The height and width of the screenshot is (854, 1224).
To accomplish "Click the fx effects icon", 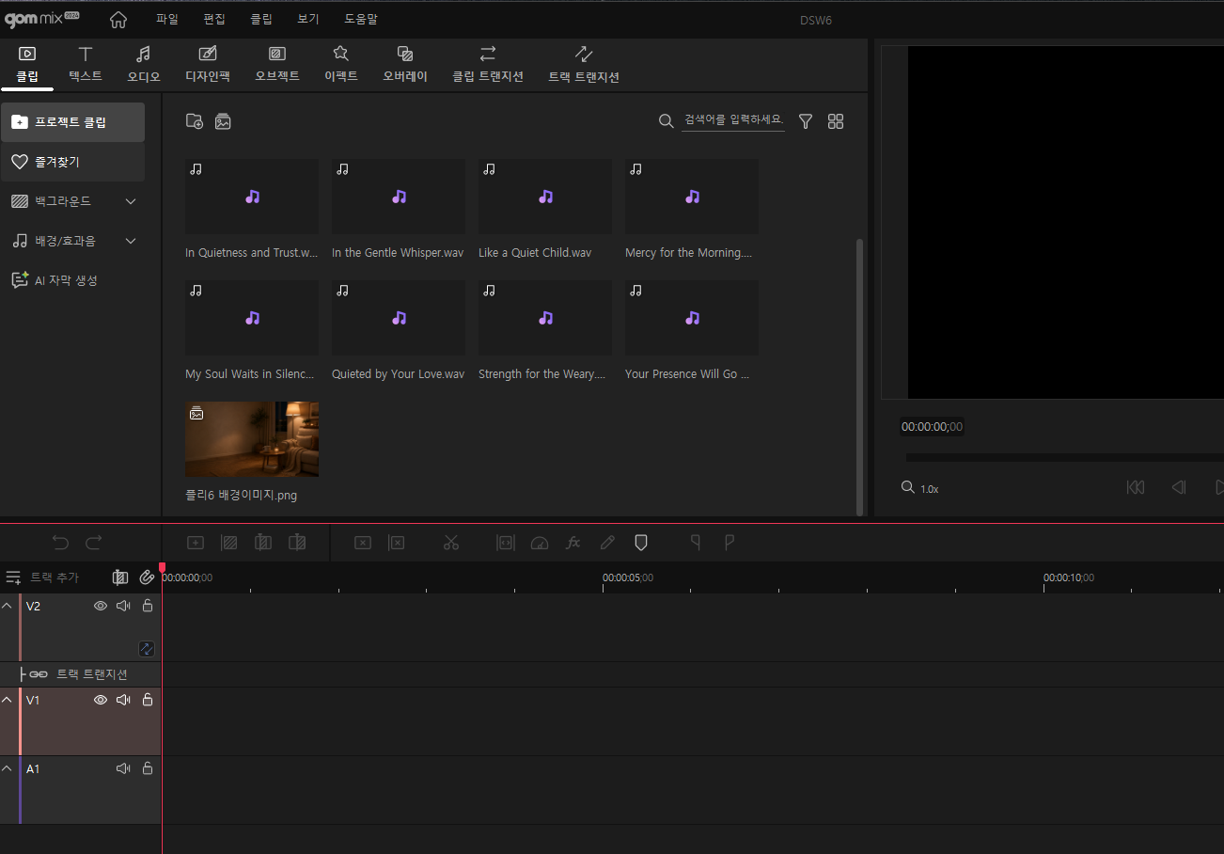I will coord(573,543).
